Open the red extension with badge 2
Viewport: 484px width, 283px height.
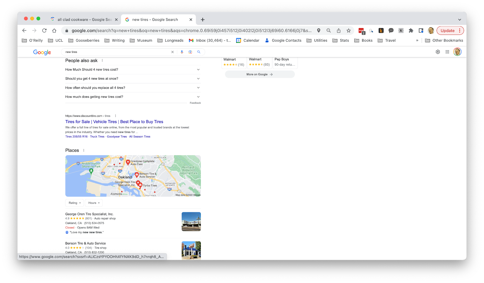pyautogui.click(x=361, y=31)
